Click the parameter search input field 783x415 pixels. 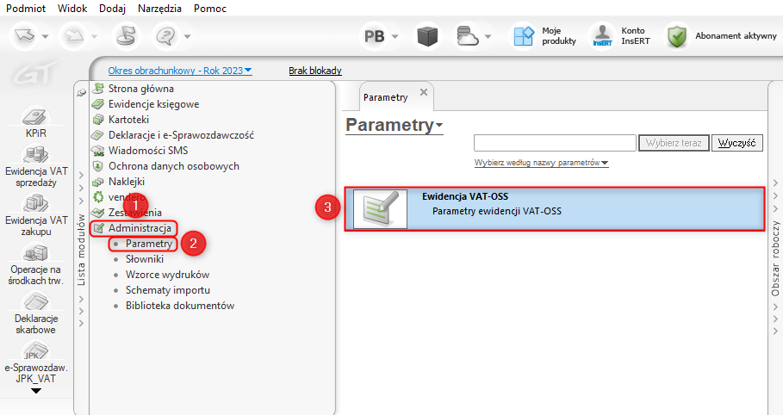[x=554, y=143]
